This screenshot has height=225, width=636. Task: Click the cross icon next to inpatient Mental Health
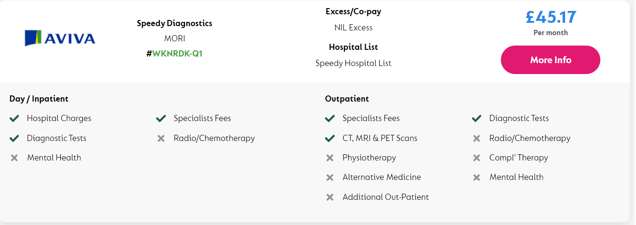click(x=14, y=158)
